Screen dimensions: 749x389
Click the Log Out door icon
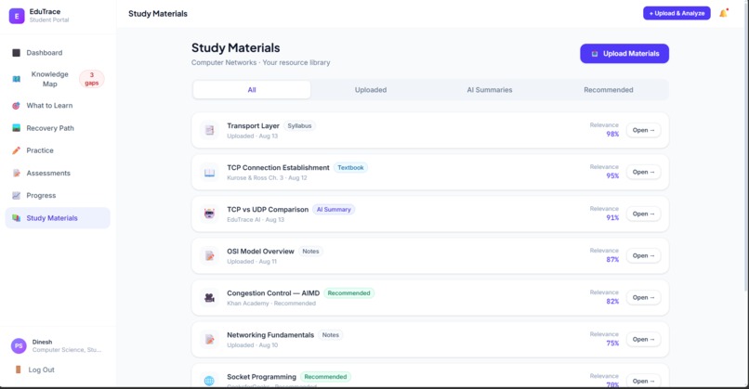pyautogui.click(x=19, y=370)
